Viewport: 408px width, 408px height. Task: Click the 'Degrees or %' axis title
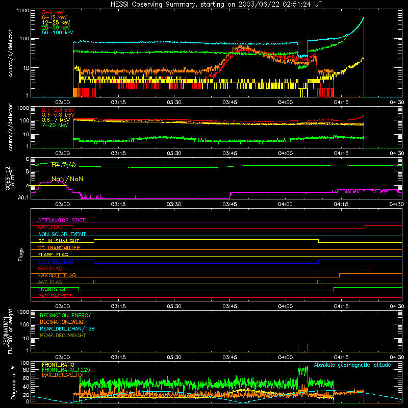click(13, 382)
